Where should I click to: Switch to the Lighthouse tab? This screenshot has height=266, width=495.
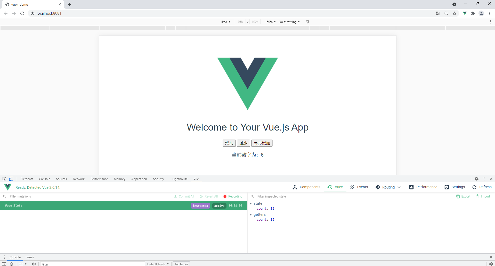click(x=180, y=179)
